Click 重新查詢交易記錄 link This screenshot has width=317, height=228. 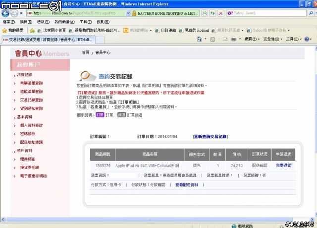point(210,136)
